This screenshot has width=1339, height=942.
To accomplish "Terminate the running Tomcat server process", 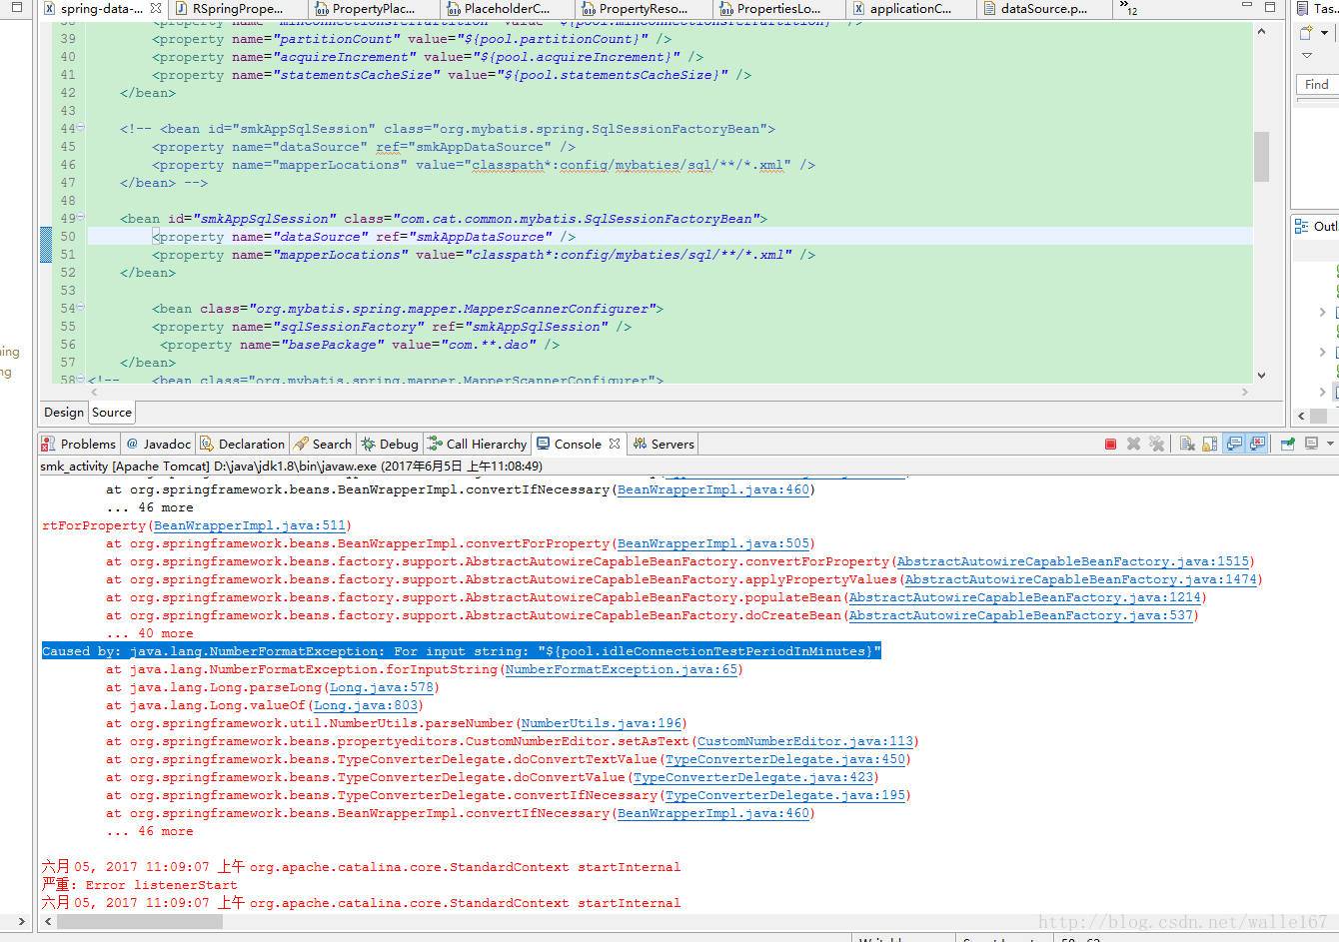I will pos(1110,444).
